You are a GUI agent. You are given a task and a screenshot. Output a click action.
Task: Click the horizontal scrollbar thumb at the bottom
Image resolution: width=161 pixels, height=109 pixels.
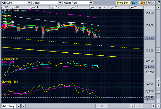click(102, 106)
